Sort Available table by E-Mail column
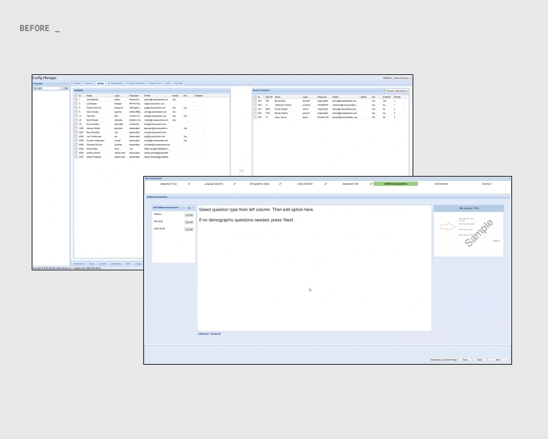Viewport: 548px width, 439px height. pyautogui.click(x=157, y=96)
